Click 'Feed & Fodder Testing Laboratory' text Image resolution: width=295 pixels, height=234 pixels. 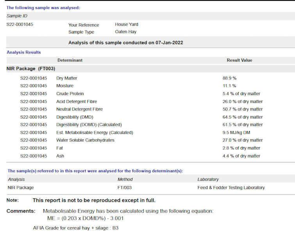[231, 188]
